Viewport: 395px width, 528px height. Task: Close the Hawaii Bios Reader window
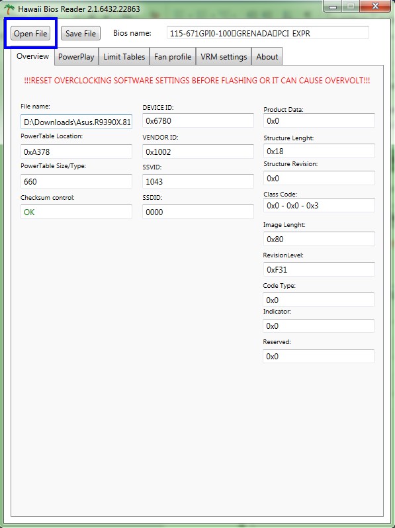click(x=375, y=7)
